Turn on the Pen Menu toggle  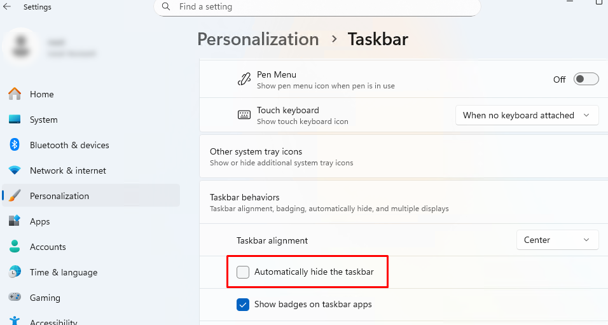click(x=586, y=80)
